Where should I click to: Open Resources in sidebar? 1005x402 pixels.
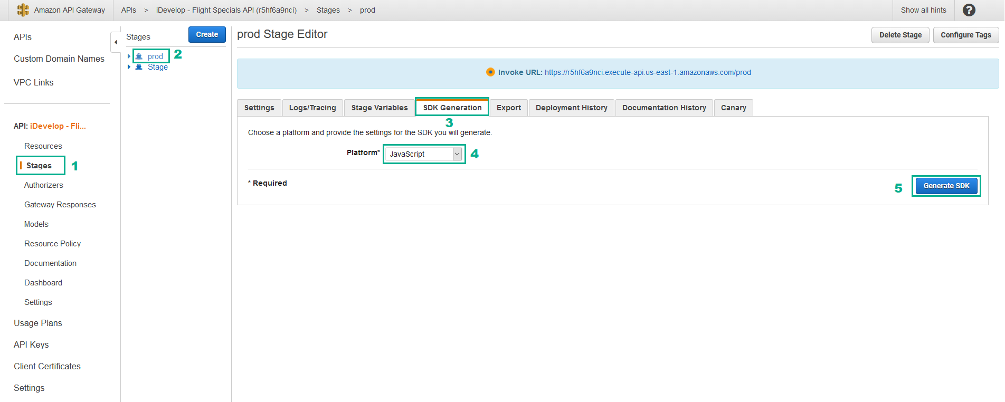coord(43,146)
